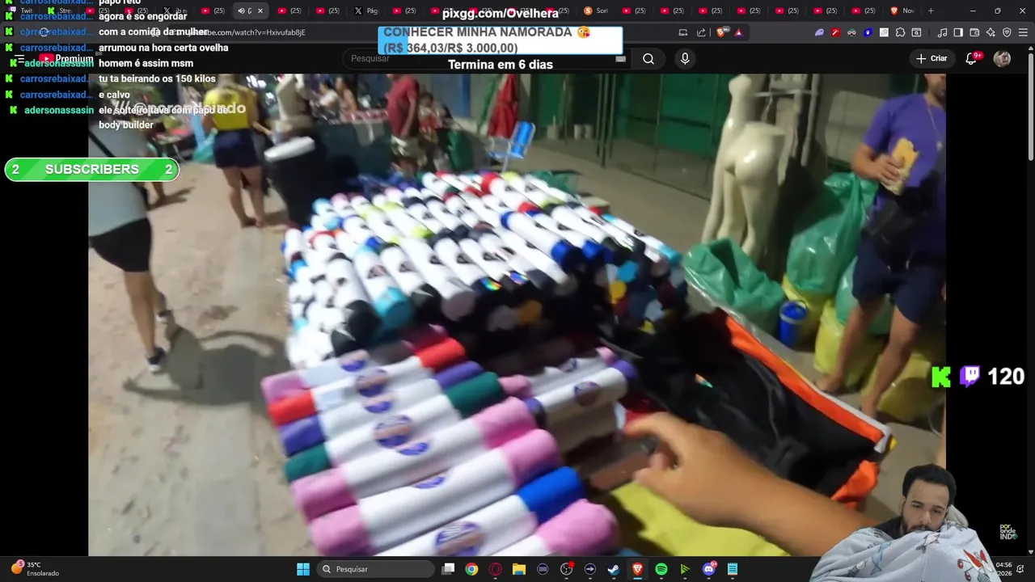The height and width of the screenshot is (582, 1035).
Task: Open Steam from the taskbar
Action: (614, 569)
